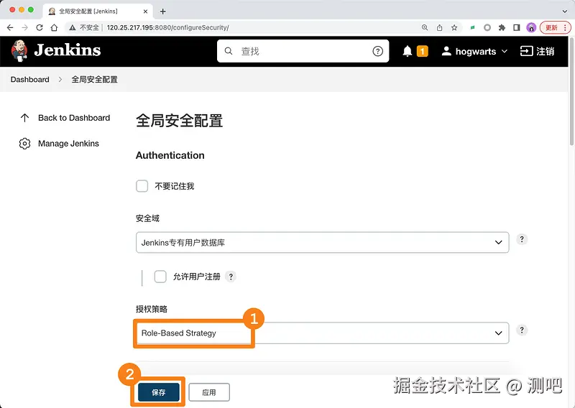Close the 全局安全配置 browser tab
This screenshot has height=408, width=575.
(145, 11)
